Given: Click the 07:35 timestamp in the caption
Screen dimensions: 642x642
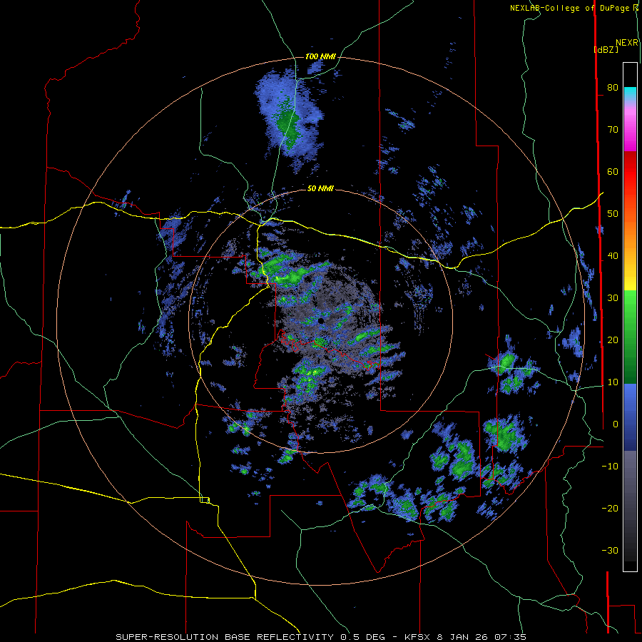Looking at the screenshot, I should coord(510,637).
